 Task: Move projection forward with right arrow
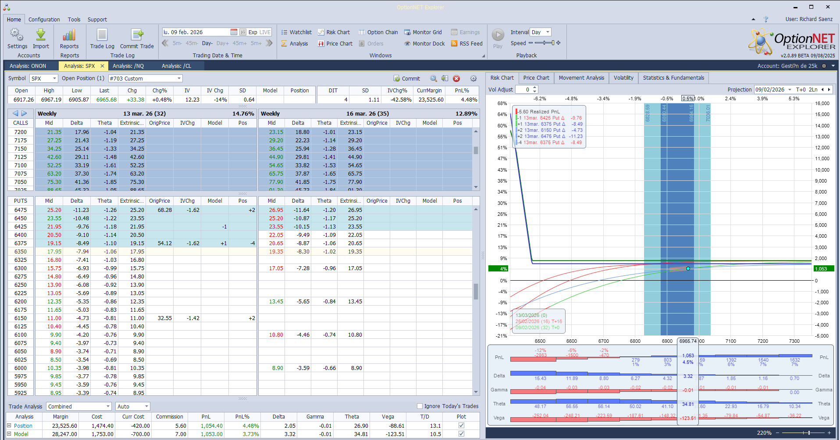[829, 89]
